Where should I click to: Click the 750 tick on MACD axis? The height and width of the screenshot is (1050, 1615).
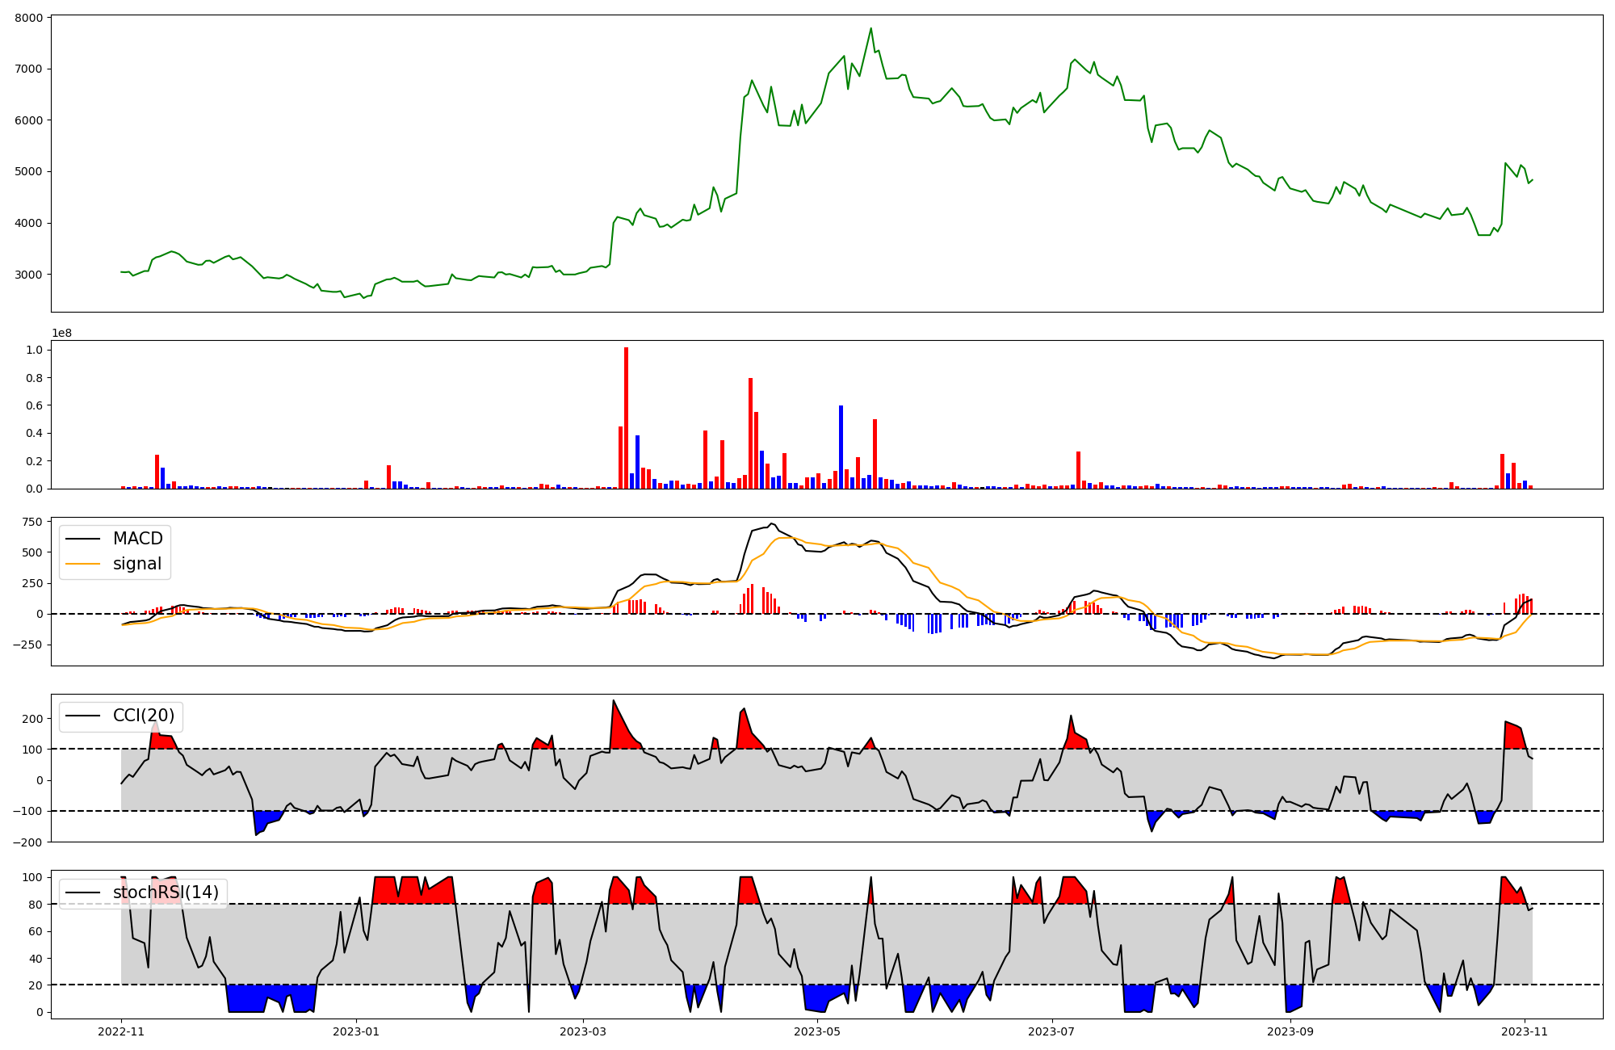[33, 522]
